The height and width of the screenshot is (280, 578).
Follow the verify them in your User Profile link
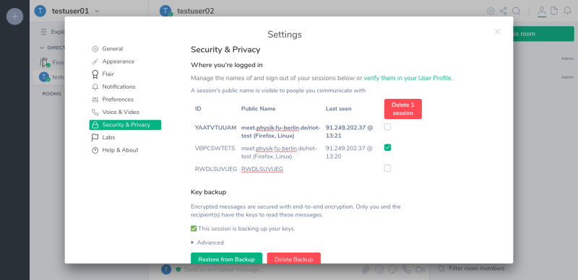tap(407, 78)
